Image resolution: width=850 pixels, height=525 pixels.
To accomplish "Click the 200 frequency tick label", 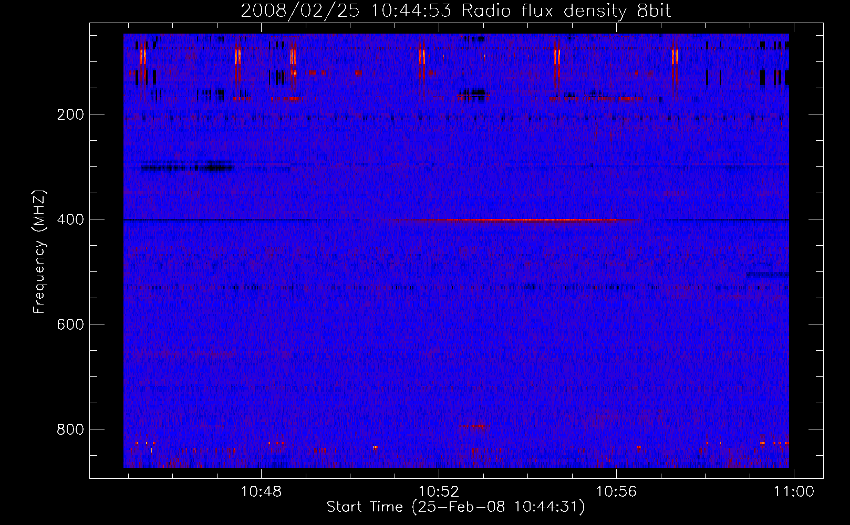I will pos(70,114).
